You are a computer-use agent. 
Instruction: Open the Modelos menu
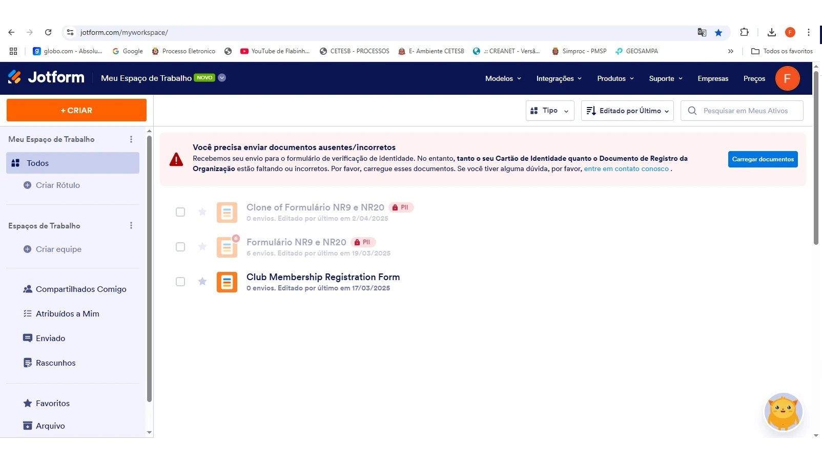click(x=500, y=78)
